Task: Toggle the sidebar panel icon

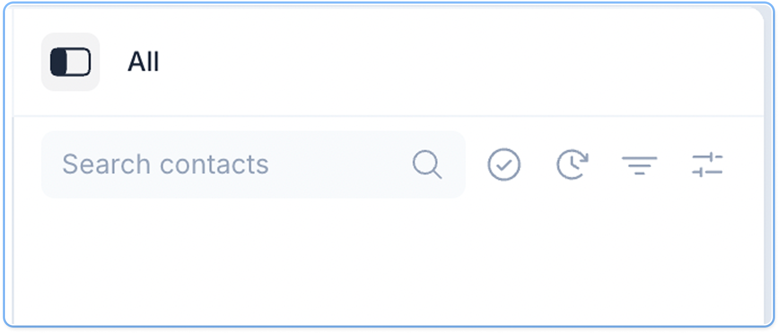Action: click(70, 62)
